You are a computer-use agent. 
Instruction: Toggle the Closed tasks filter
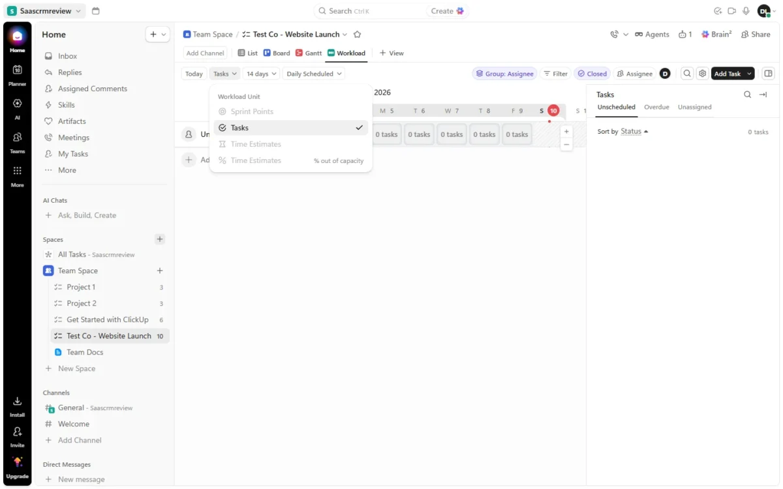click(x=592, y=74)
